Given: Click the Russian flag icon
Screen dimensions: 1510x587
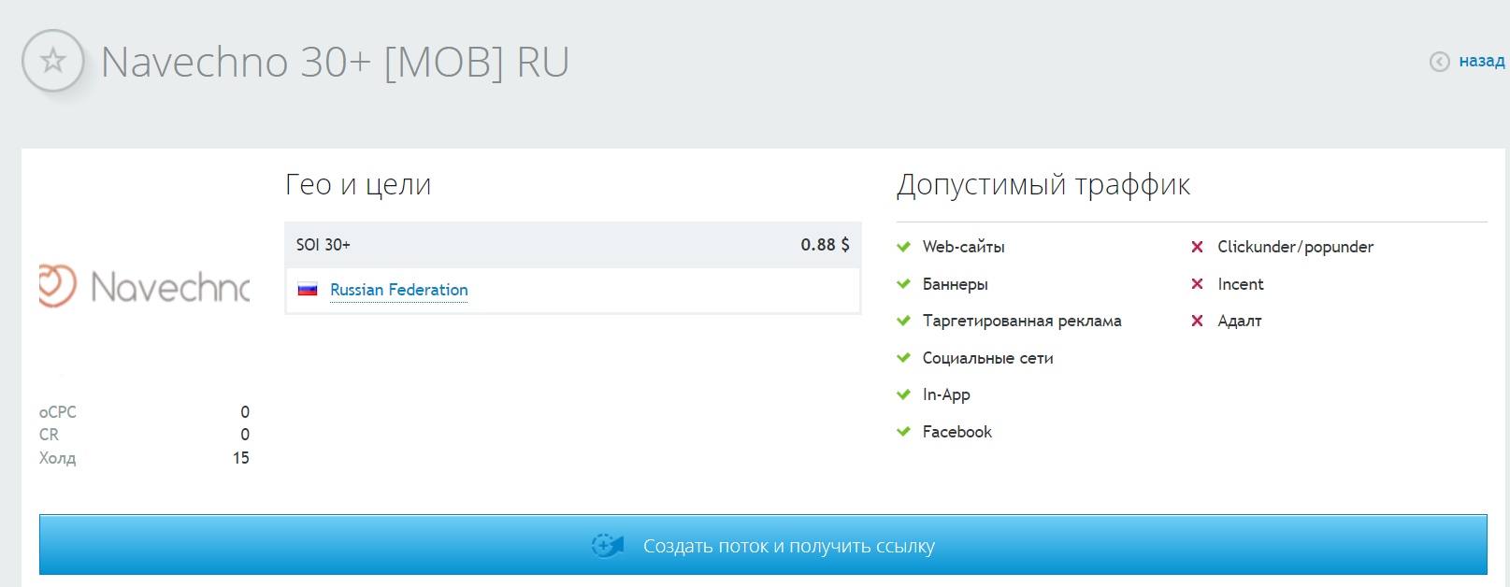Looking at the screenshot, I should pyautogui.click(x=308, y=290).
